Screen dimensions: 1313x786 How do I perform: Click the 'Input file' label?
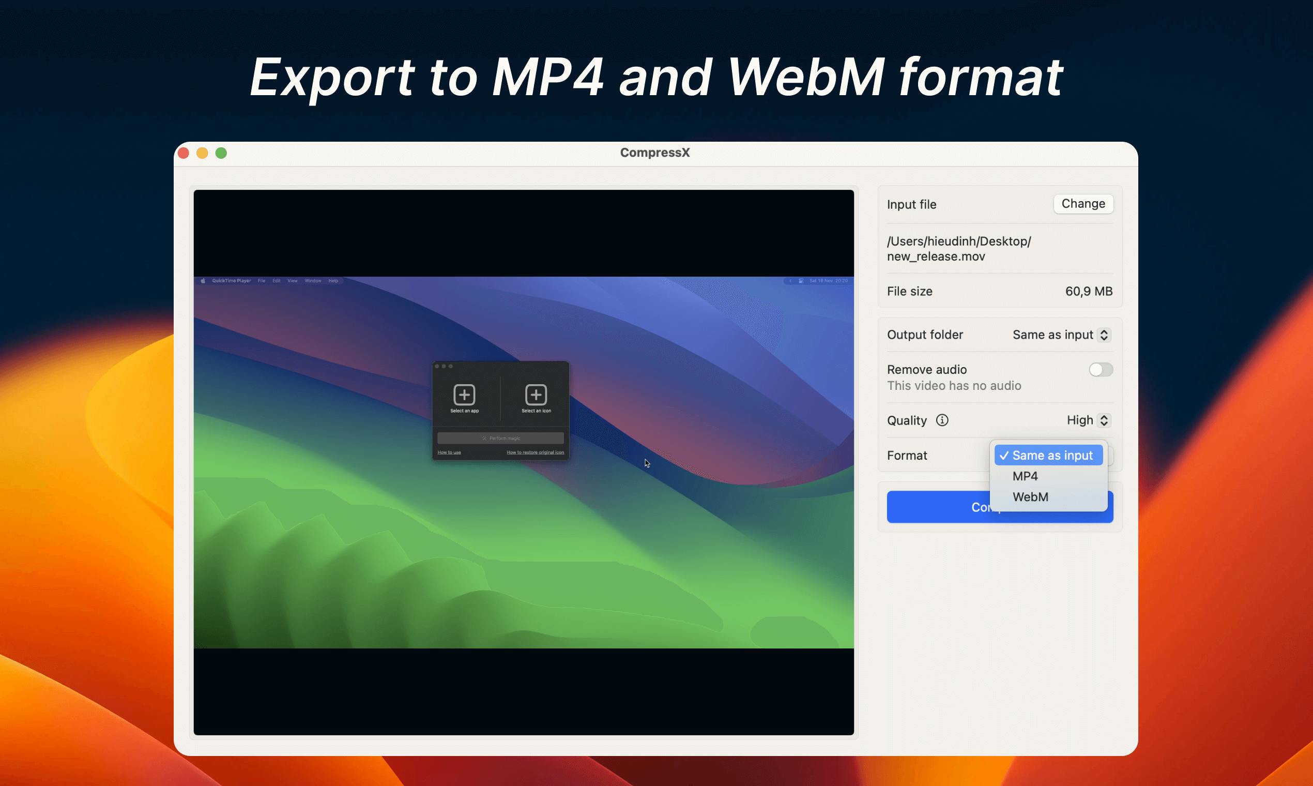pos(912,204)
